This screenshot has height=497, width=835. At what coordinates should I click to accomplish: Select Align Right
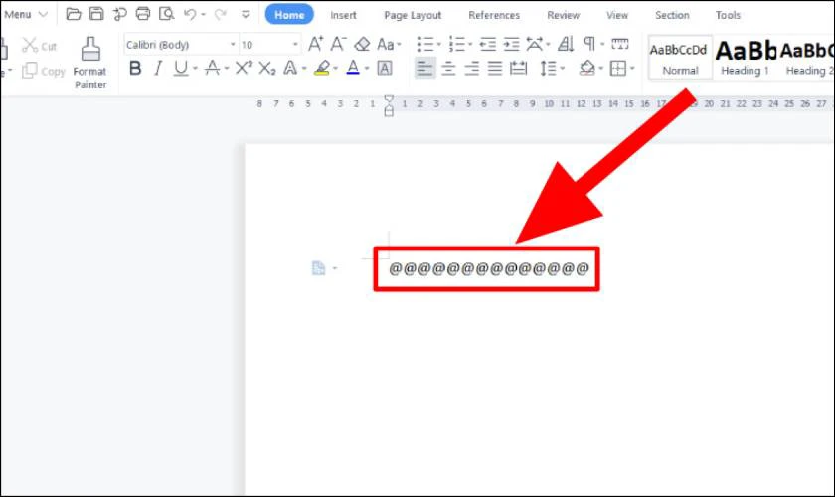coord(472,69)
